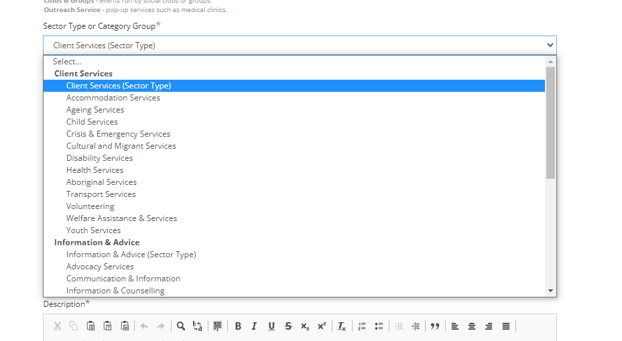Select Health Services option
The height and width of the screenshot is (341, 622).
coord(294,170)
